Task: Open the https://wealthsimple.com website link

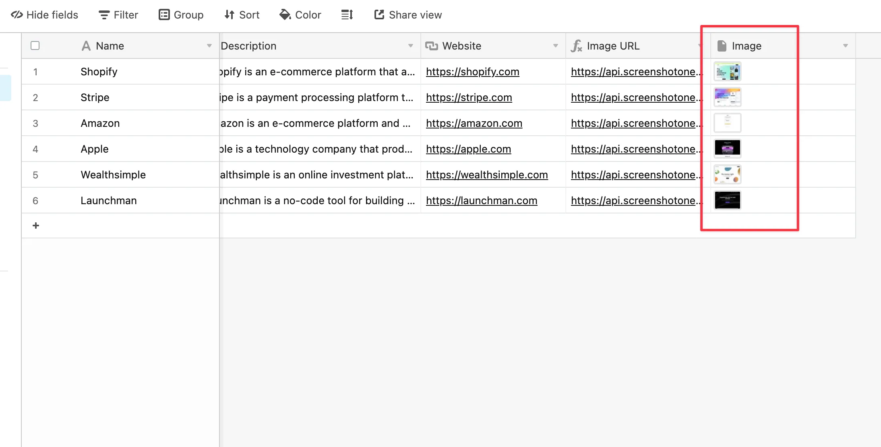Action: click(487, 175)
